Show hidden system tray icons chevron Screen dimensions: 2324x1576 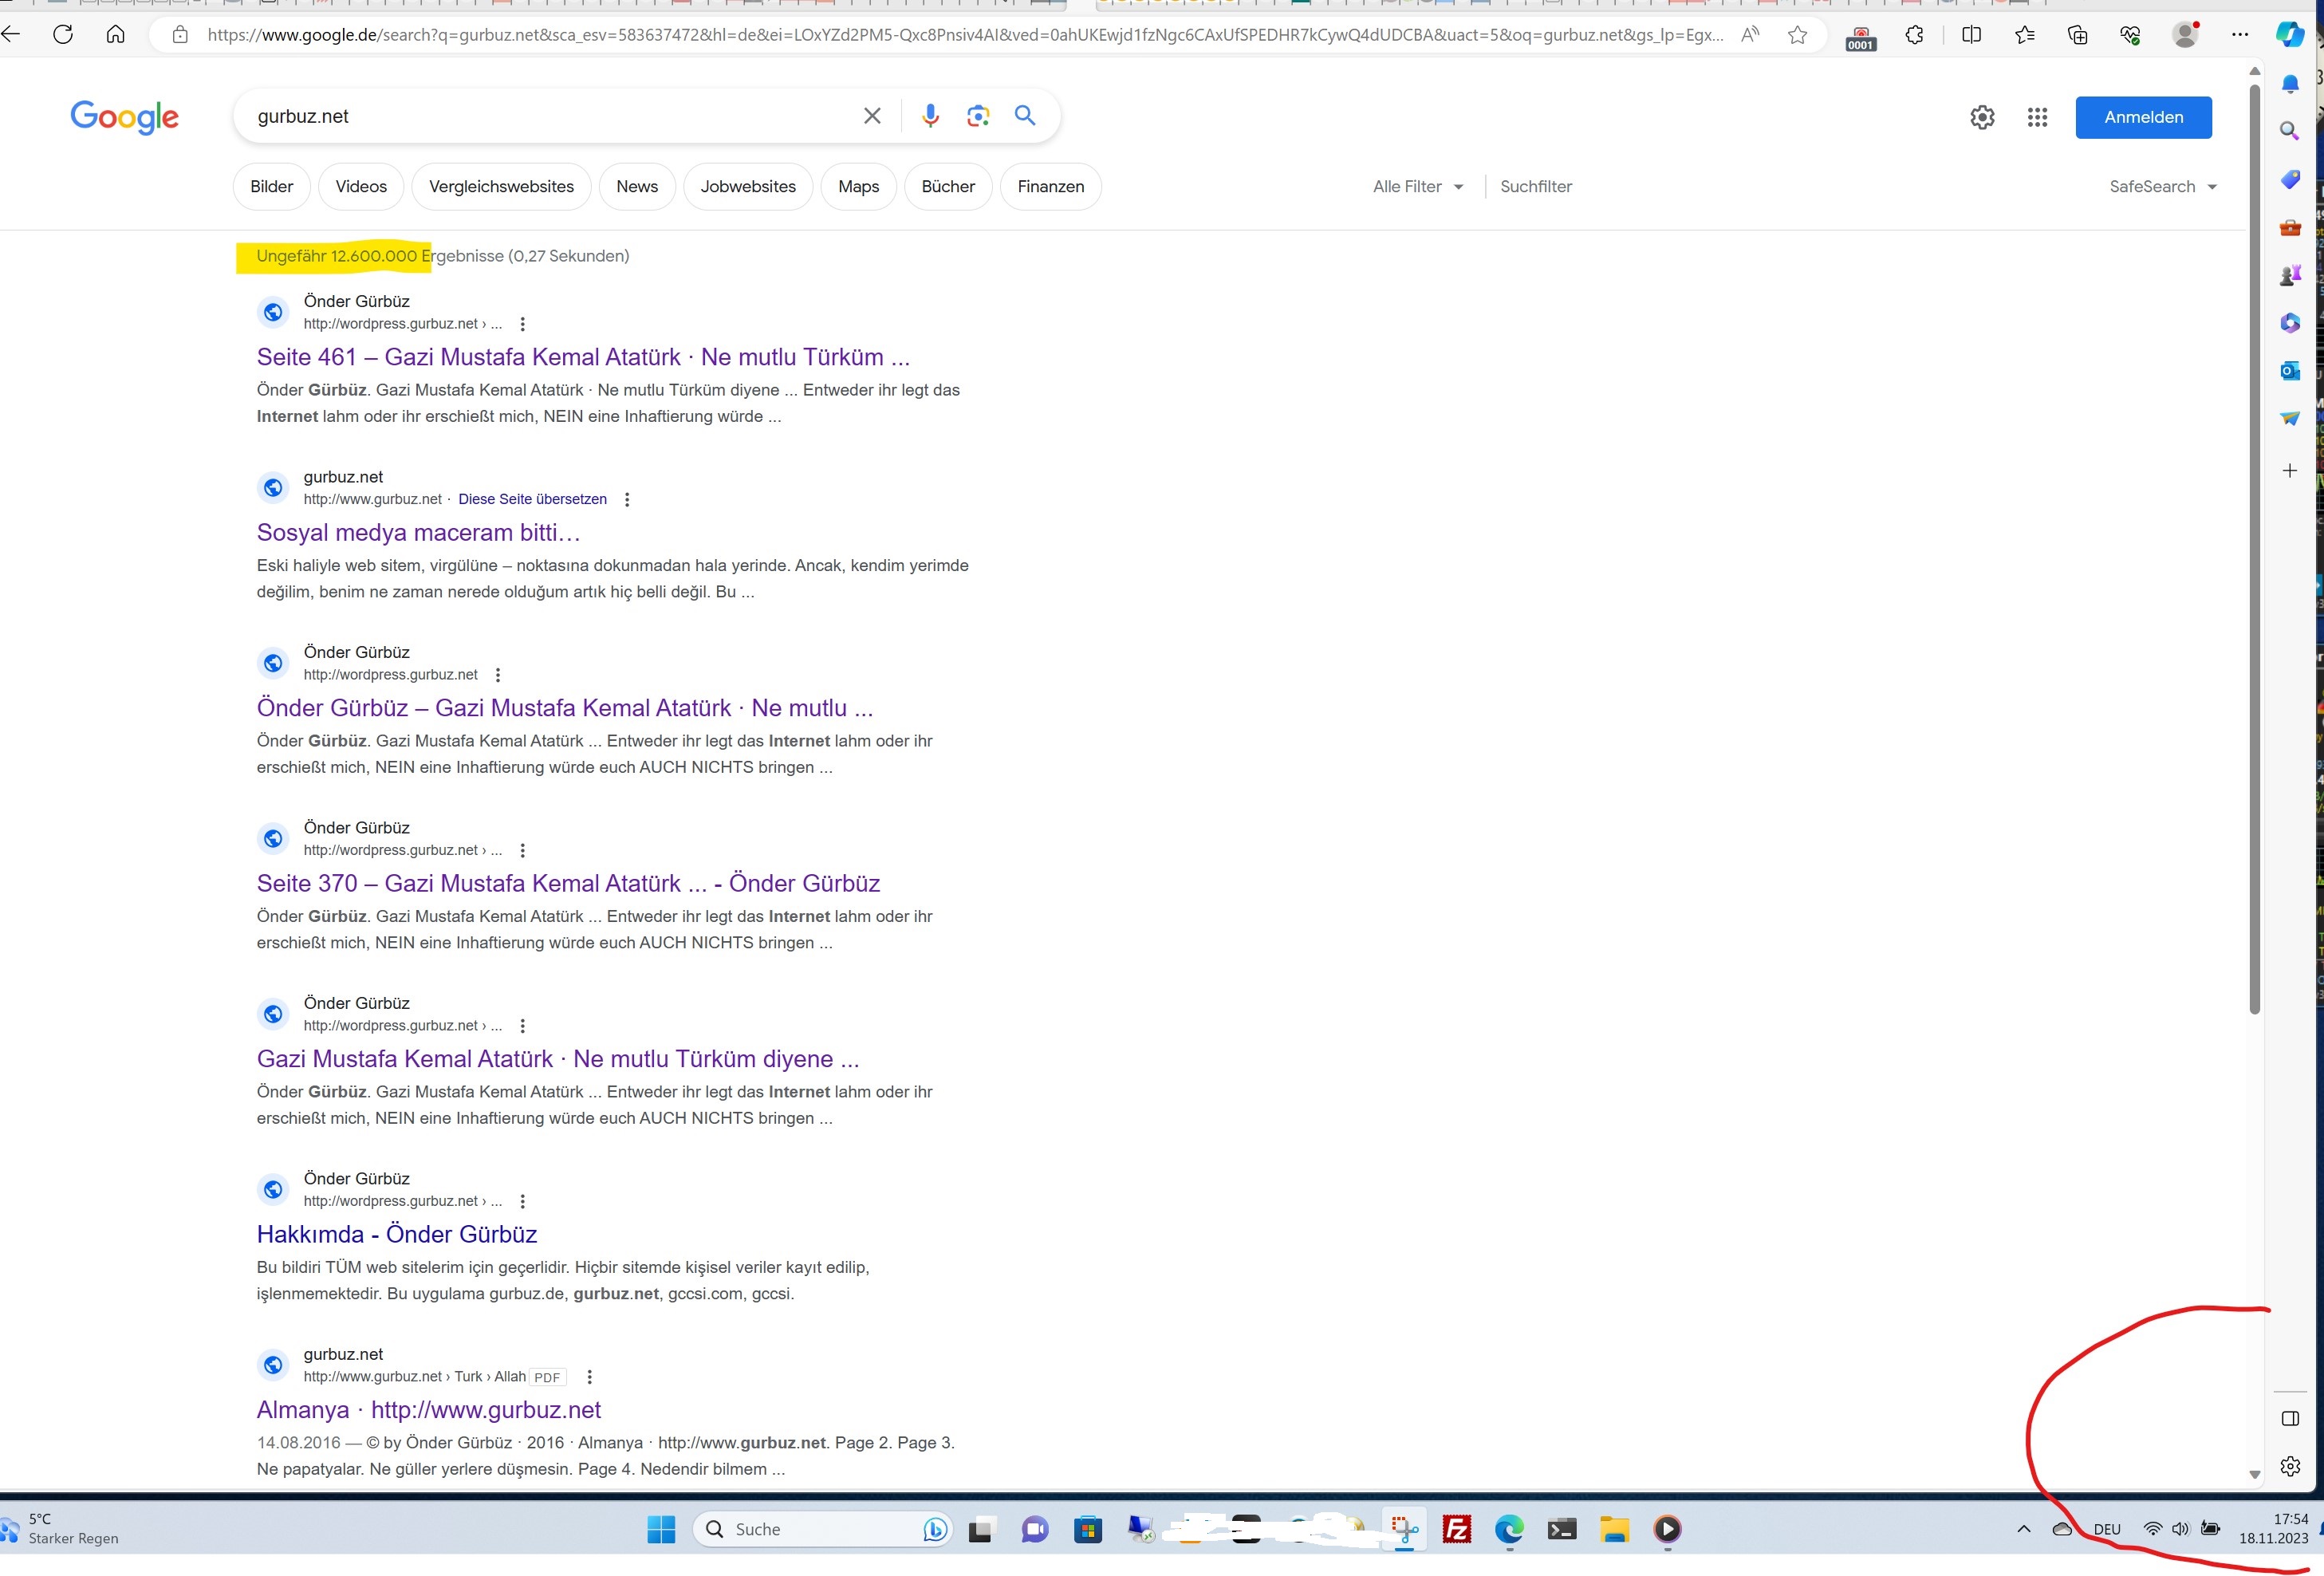tap(2024, 1528)
